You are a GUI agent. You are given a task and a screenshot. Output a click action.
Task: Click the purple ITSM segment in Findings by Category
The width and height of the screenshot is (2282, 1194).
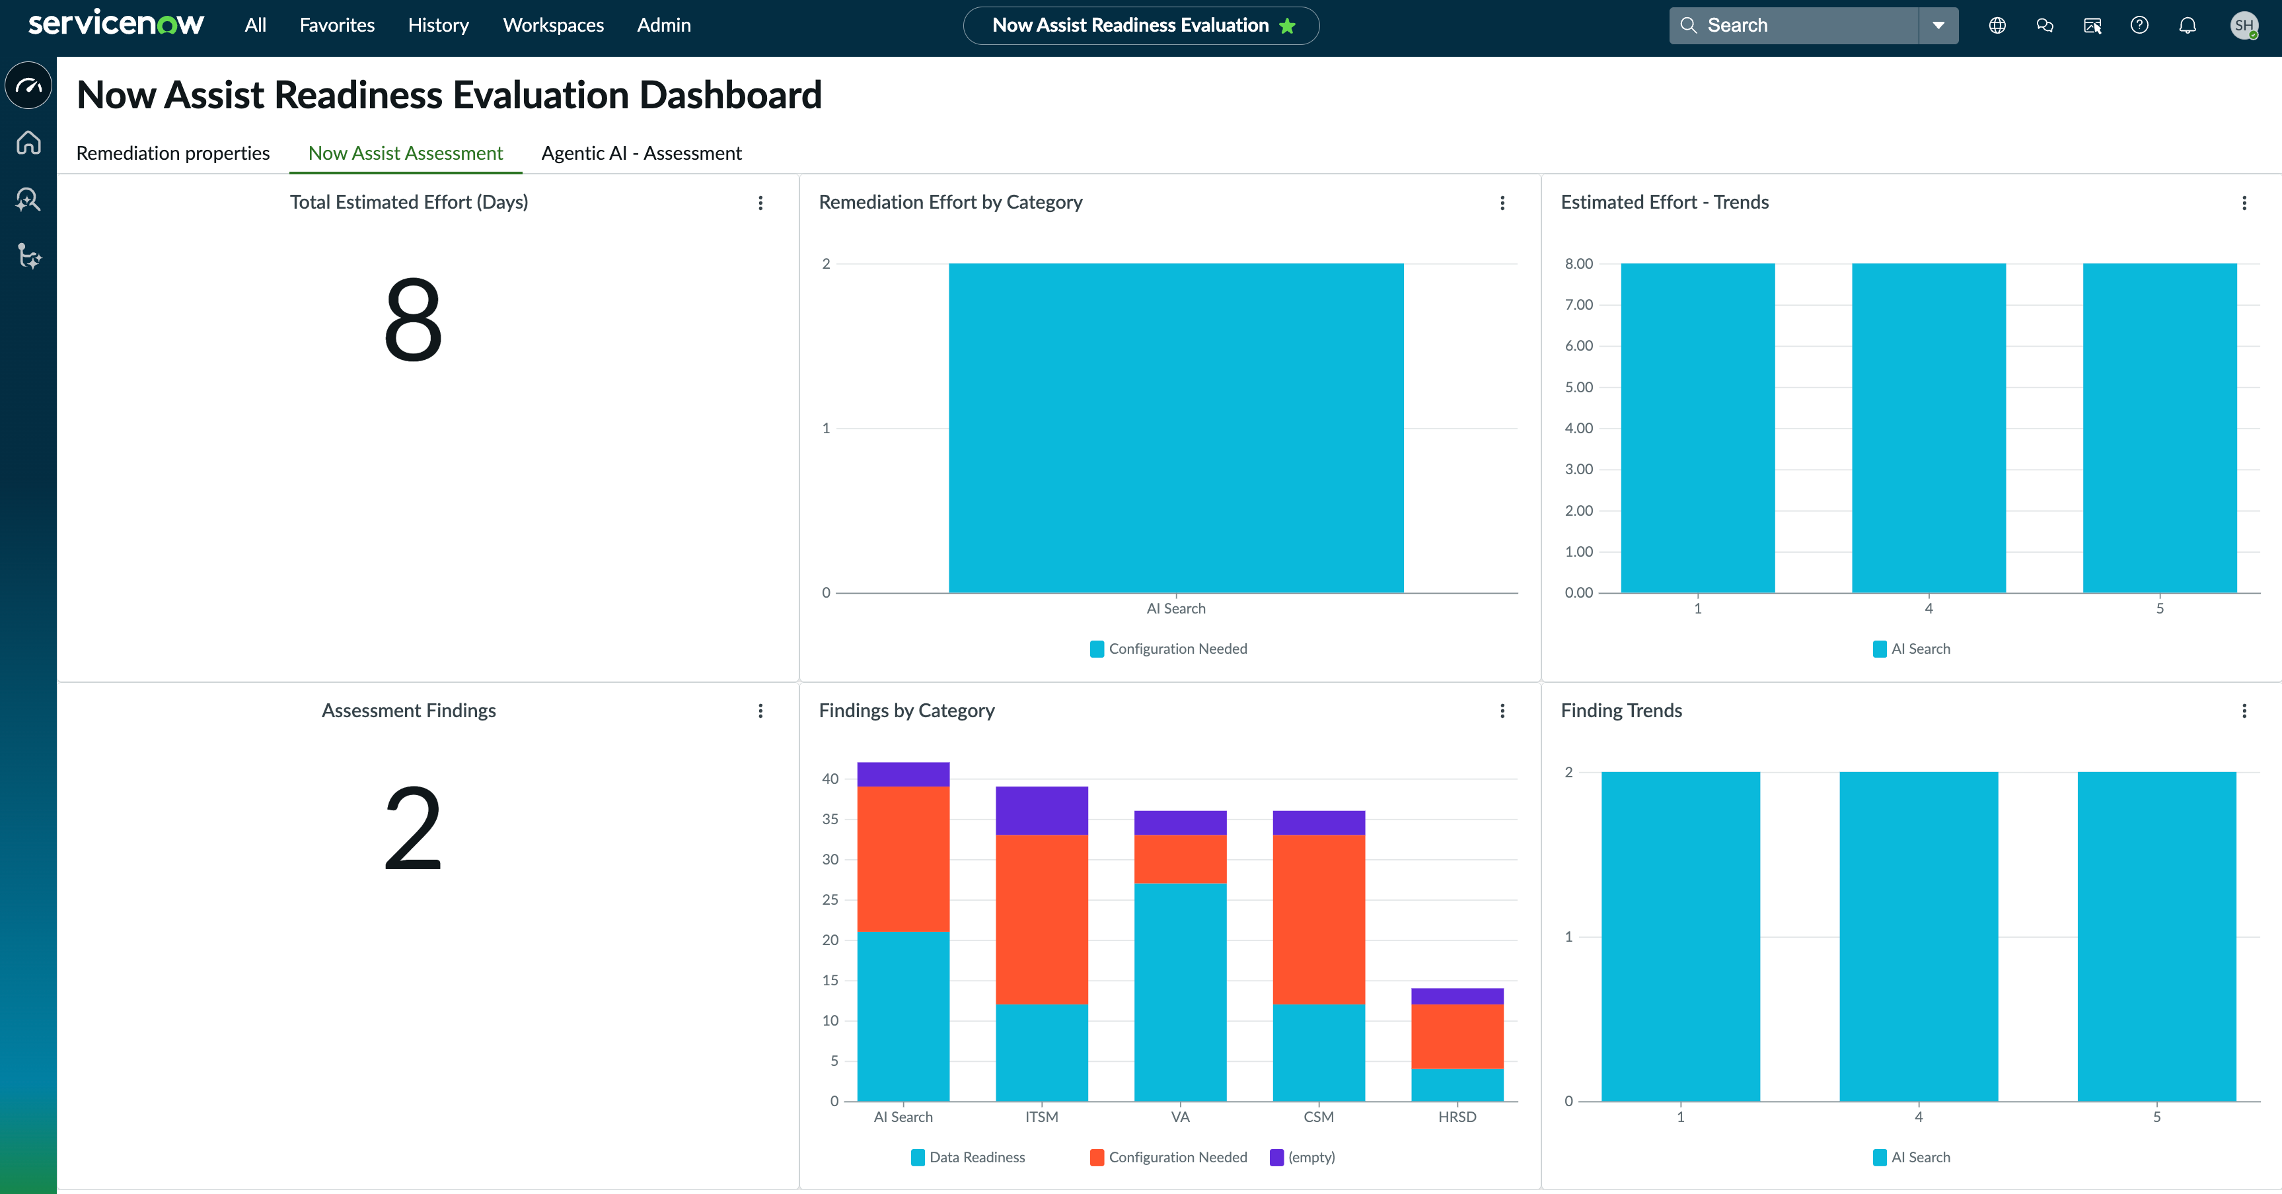pyautogui.click(x=1042, y=810)
